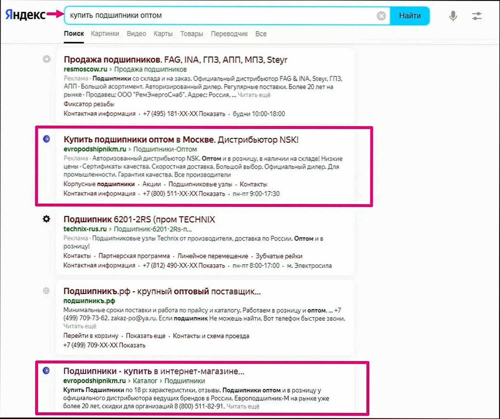Click 'пн-пт 8:00-17:00' working hours text
Image resolution: width=500 pixels, height=419 pixels.
click(x=256, y=266)
